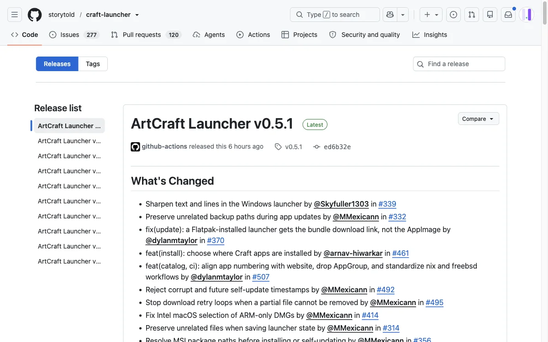The height and width of the screenshot is (342, 548).
Task: Switch to the Issues tab
Action: pyautogui.click(x=74, y=35)
